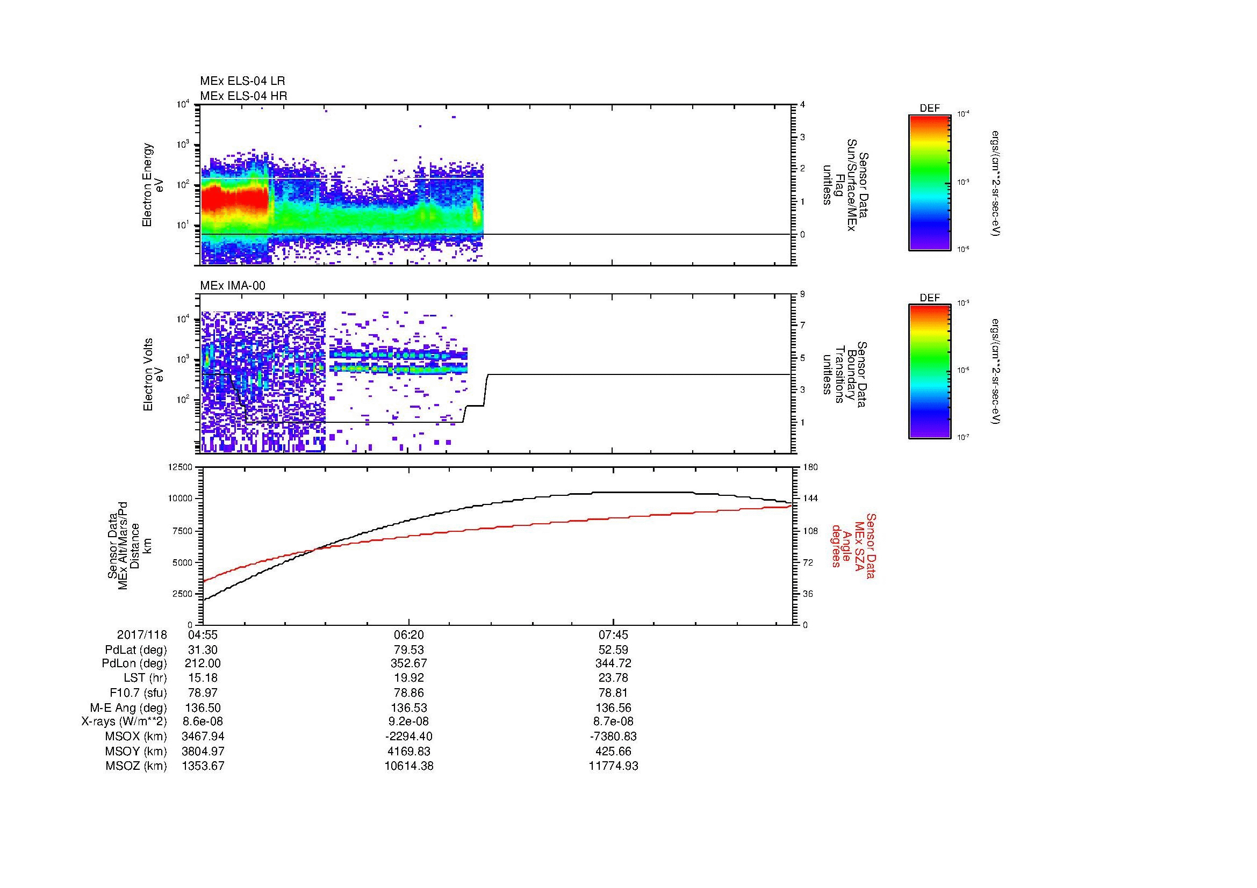Select the 'F10.7 (sfu)' row label
The image size is (1257, 888).
pos(138,692)
